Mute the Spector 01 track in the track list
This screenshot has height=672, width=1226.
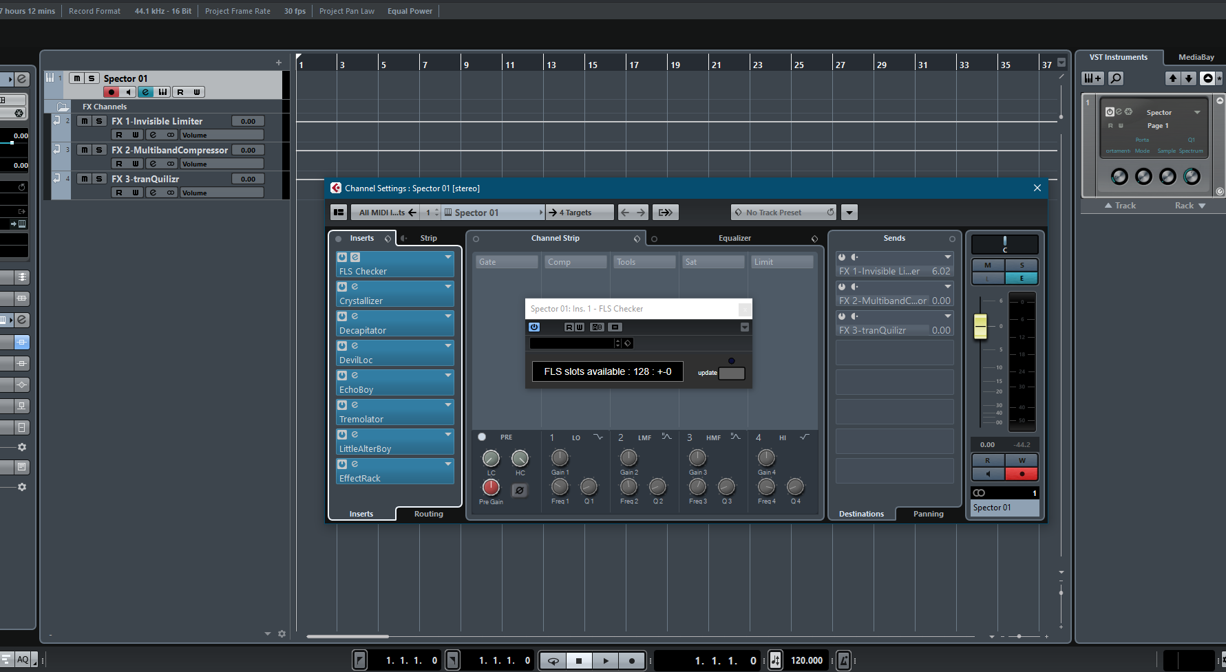coord(77,78)
